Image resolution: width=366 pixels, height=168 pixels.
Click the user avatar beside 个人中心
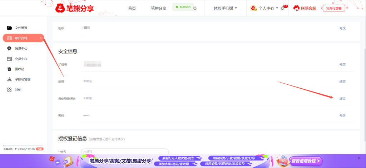click(x=253, y=8)
